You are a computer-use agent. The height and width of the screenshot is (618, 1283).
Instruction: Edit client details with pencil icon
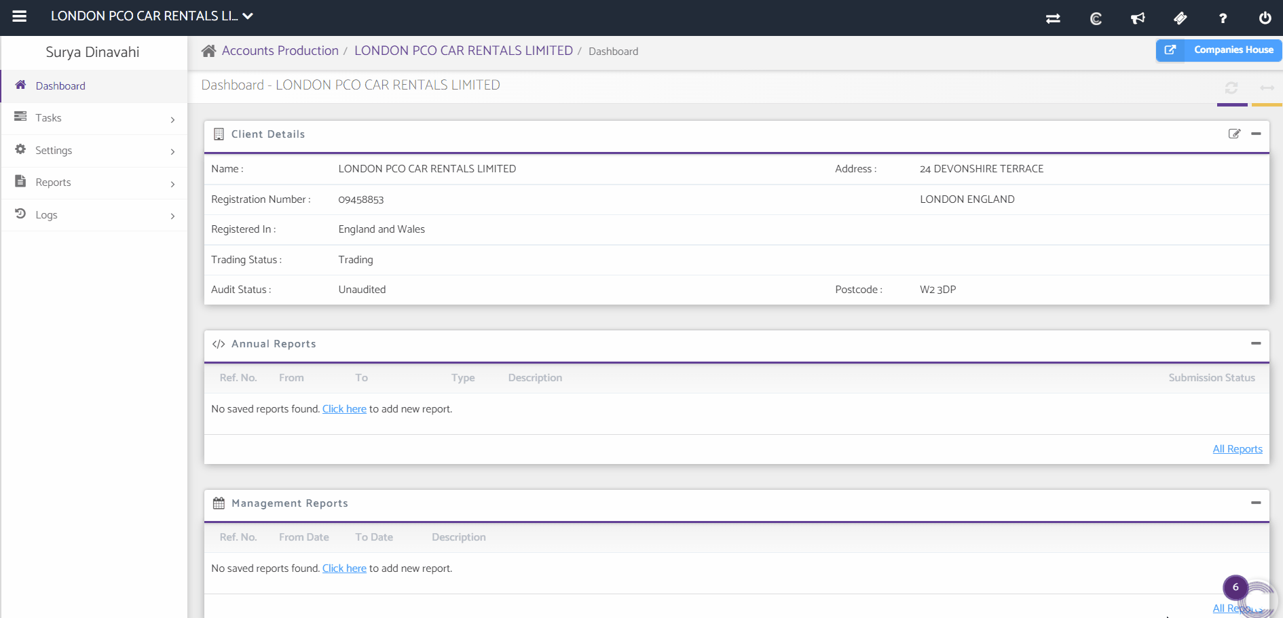coord(1234,134)
